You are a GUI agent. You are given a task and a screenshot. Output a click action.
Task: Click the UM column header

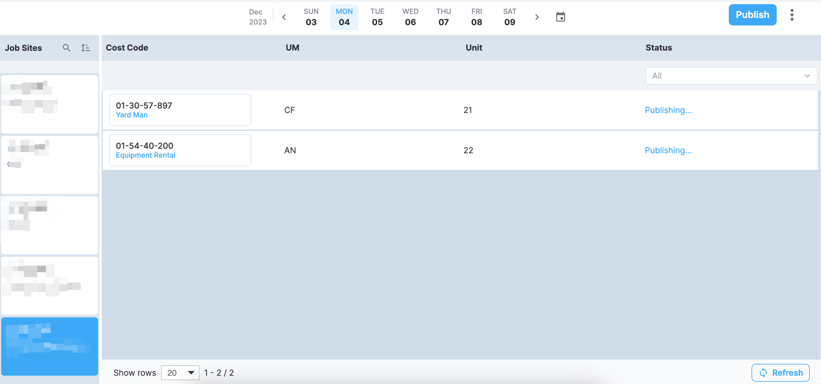click(292, 48)
